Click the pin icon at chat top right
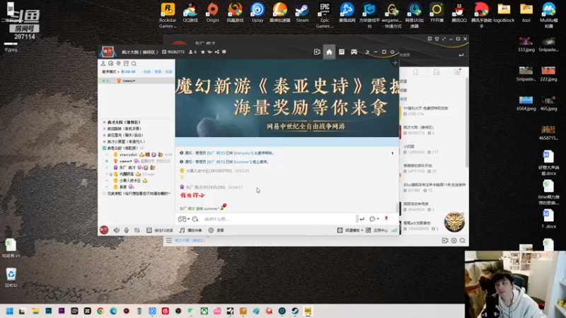This screenshot has height=318, width=566. (x=393, y=153)
